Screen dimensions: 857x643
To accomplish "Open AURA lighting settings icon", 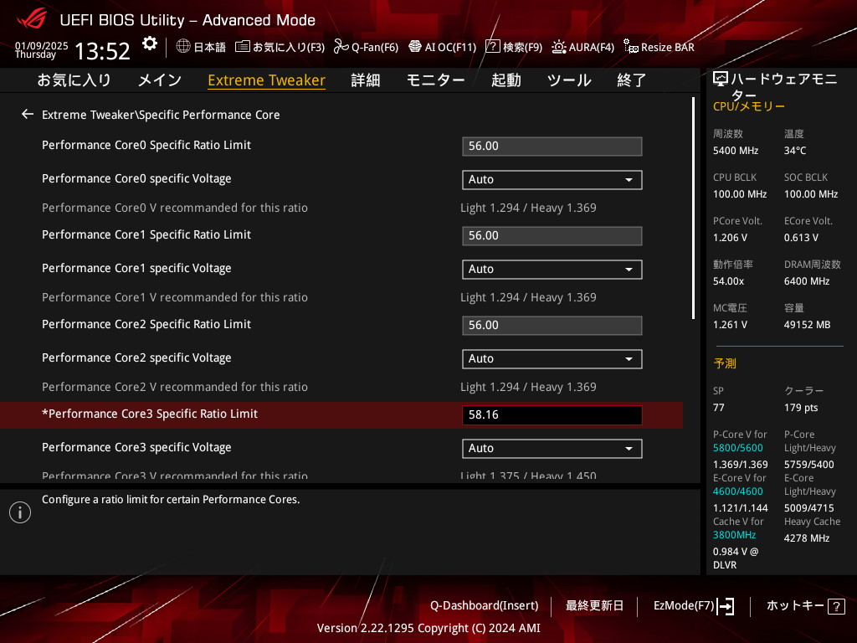I will tap(559, 47).
